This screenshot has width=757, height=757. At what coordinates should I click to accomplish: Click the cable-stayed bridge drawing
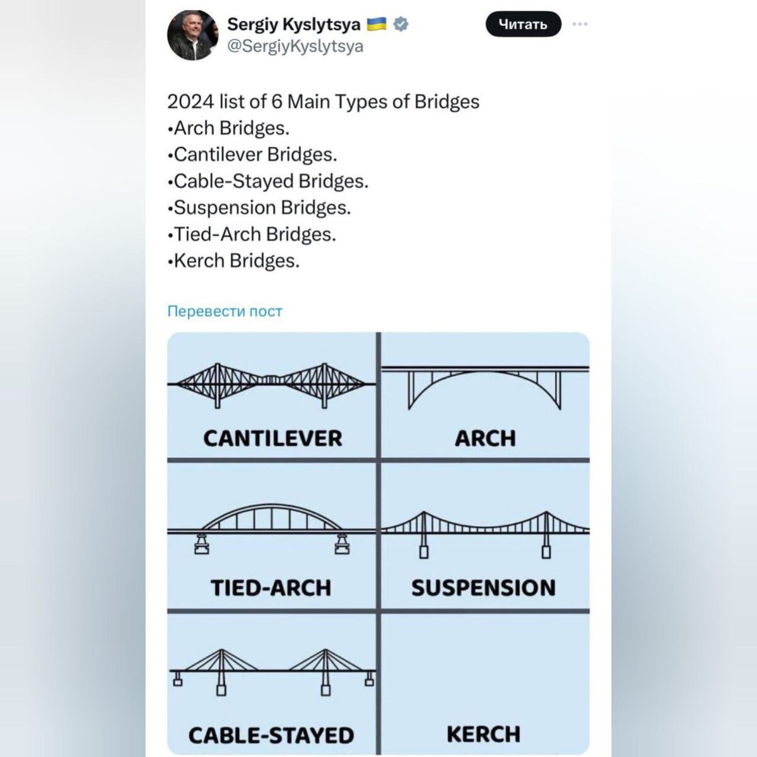271,672
